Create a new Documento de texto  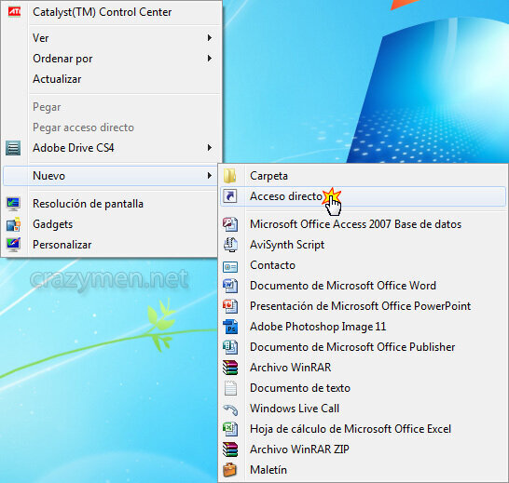coord(363,388)
